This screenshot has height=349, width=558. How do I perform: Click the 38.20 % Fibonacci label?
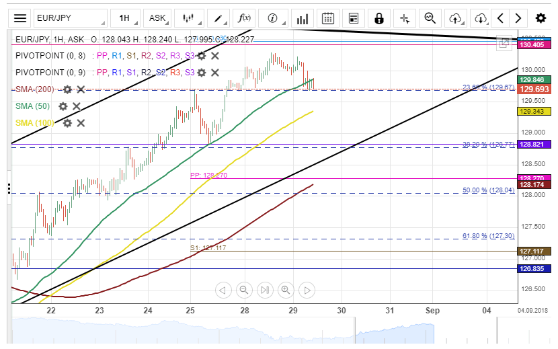pyautogui.click(x=488, y=144)
